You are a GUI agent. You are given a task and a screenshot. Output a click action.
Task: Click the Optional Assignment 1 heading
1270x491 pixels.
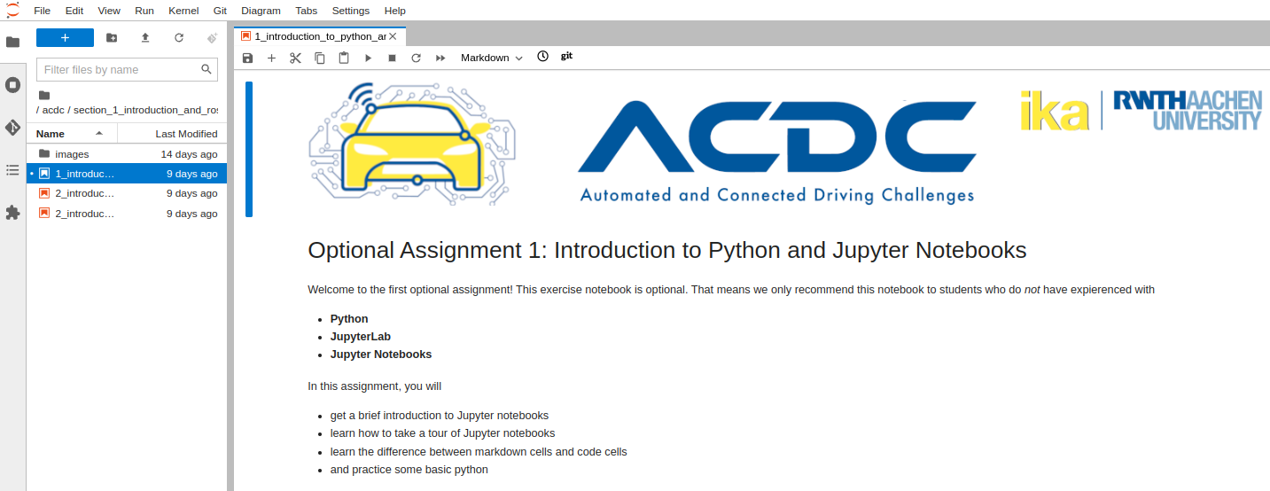[x=666, y=250]
